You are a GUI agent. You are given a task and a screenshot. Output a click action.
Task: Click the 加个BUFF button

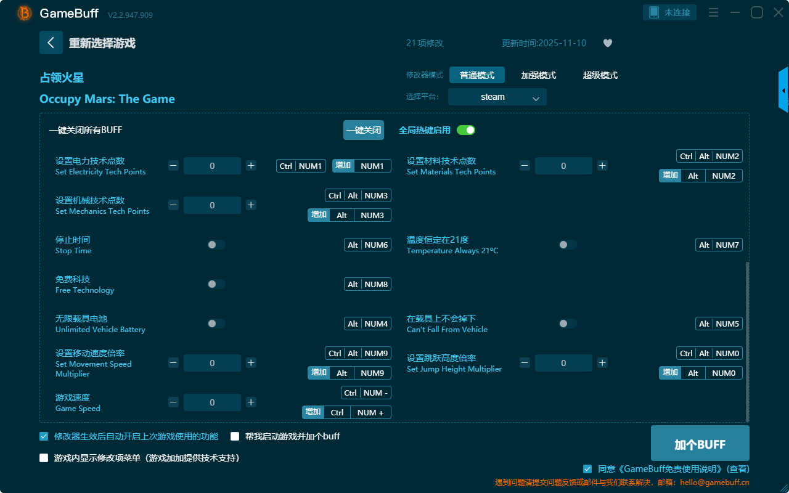pos(700,444)
